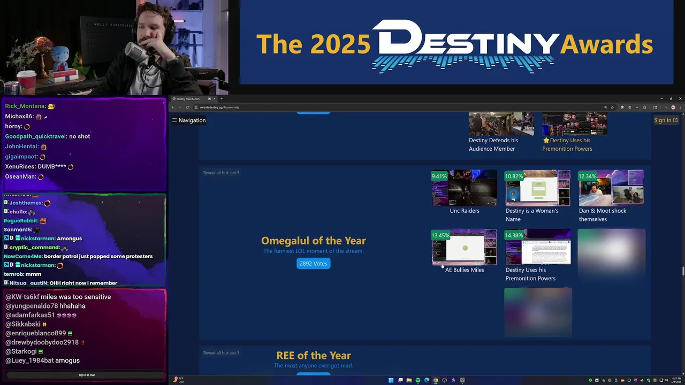
Task: Open Spotify from the taskbar
Action: (418, 380)
